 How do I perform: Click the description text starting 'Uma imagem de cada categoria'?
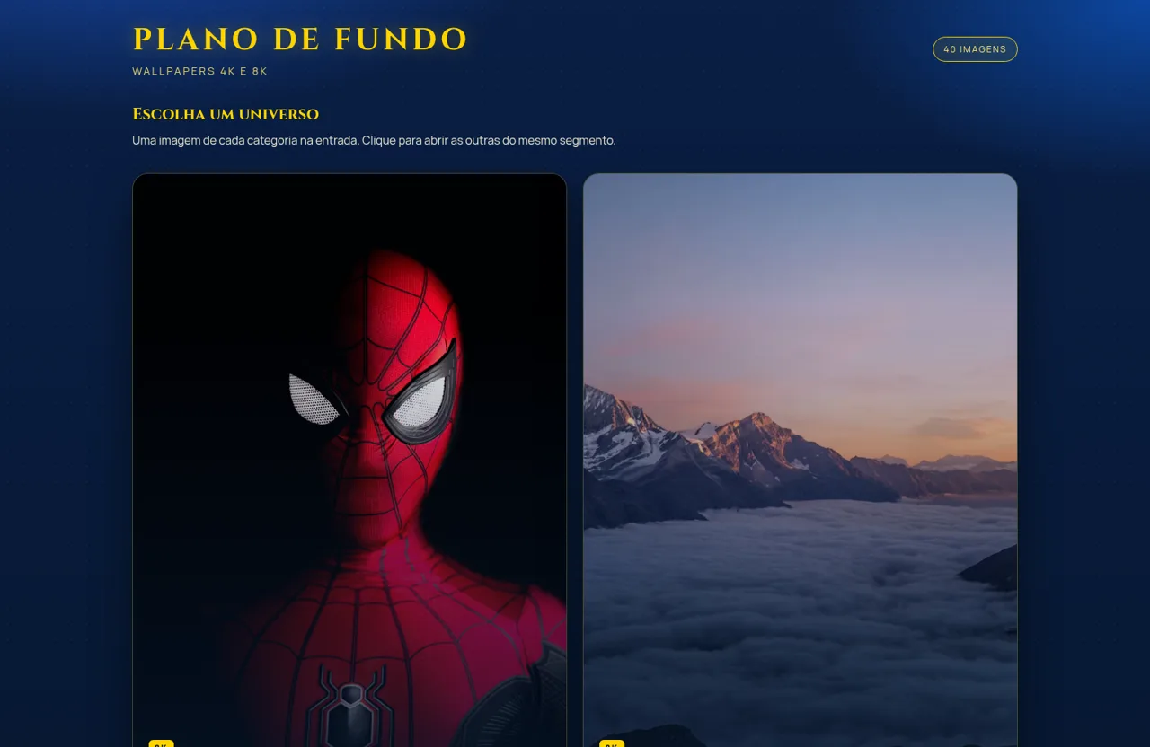(x=374, y=140)
